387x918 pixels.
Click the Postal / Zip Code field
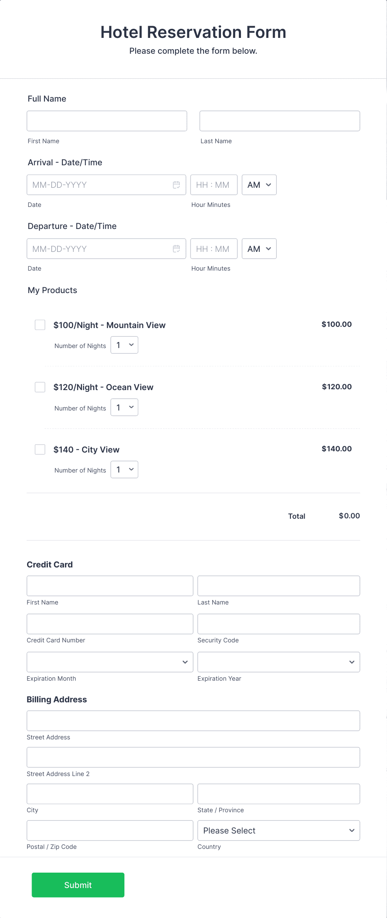[x=110, y=831]
